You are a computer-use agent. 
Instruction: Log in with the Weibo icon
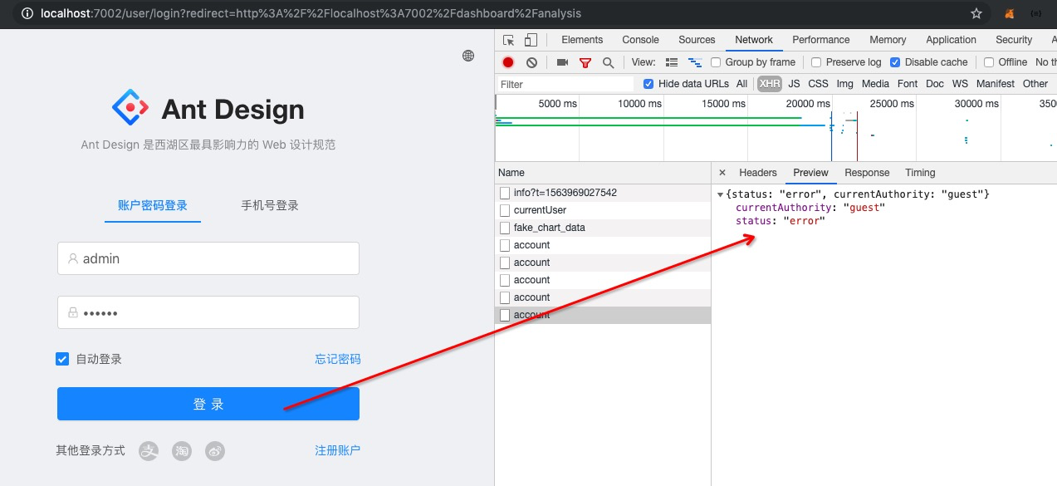(x=215, y=451)
